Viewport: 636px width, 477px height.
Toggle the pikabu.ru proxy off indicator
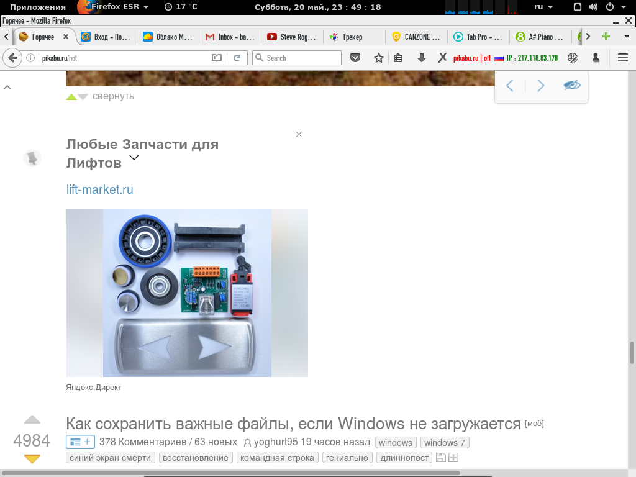[472, 58]
